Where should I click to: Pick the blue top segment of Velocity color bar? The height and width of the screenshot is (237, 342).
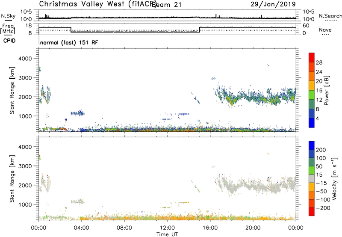coord(312,145)
